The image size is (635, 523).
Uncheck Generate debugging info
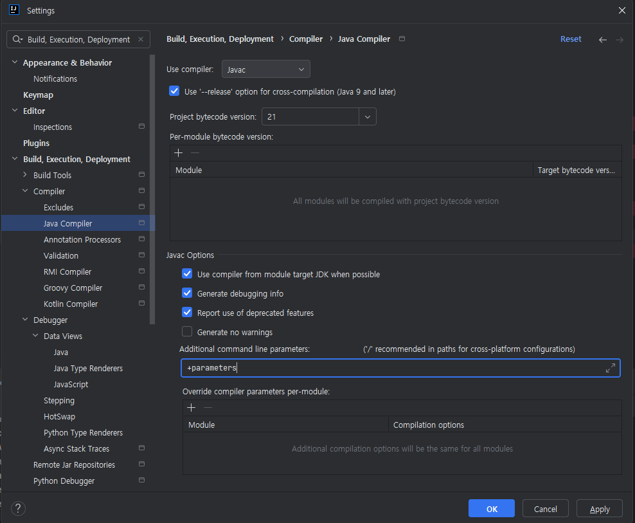tap(187, 293)
